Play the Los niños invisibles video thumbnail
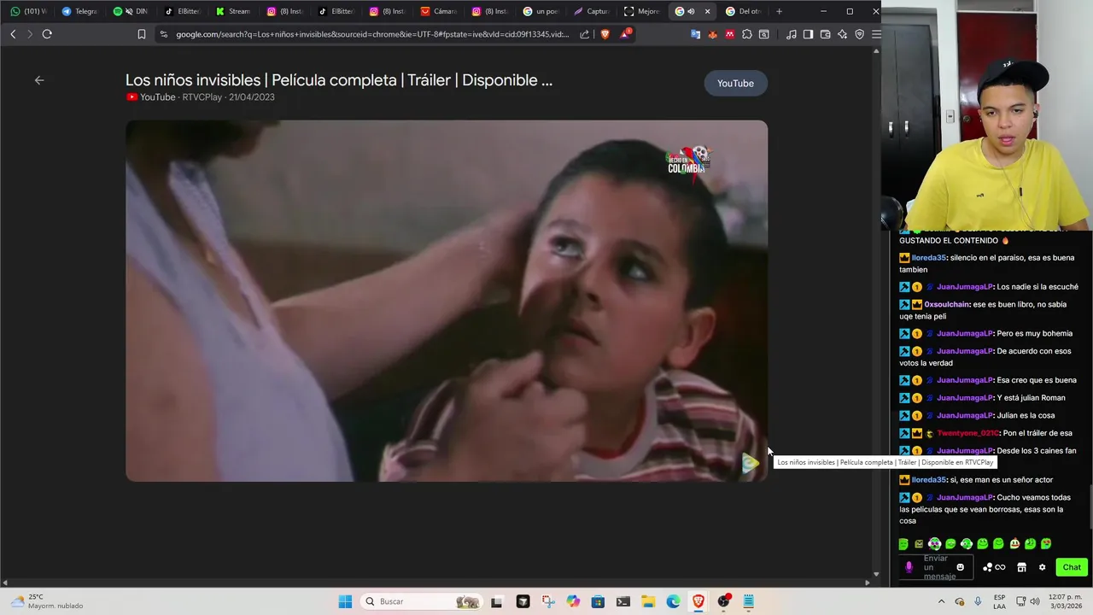This screenshot has width=1093, height=615. pos(447,301)
